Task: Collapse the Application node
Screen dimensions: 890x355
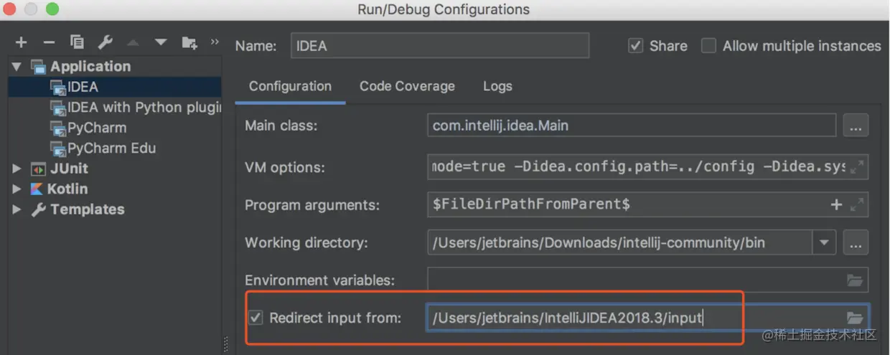Action: [x=17, y=66]
